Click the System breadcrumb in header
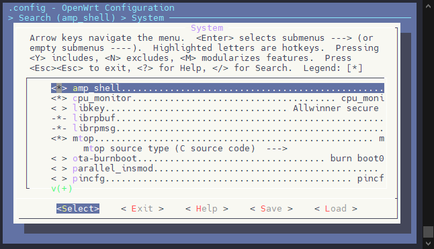The height and width of the screenshot is (249, 434). pyautogui.click(x=148, y=18)
